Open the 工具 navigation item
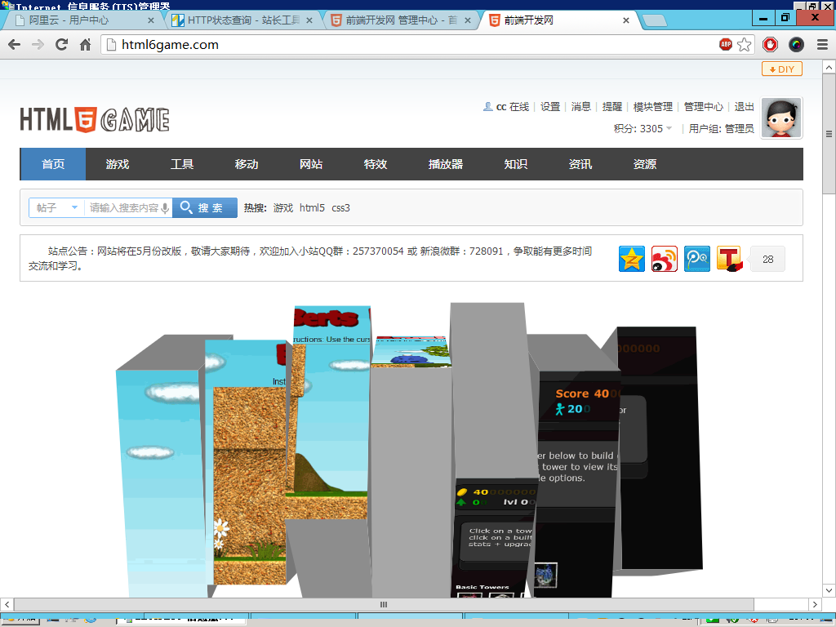 coord(182,164)
